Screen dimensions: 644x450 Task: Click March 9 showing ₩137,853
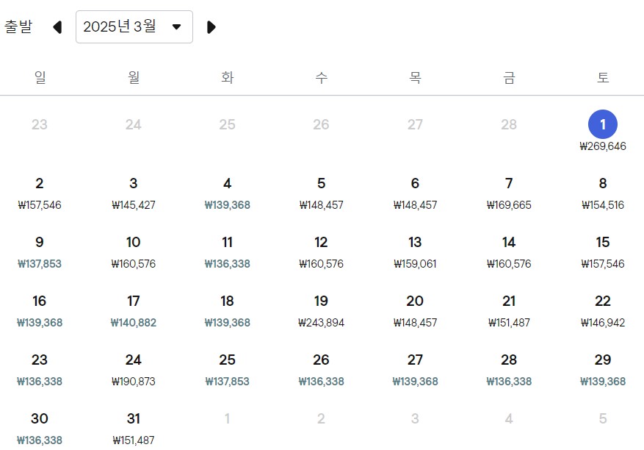pos(40,250)
